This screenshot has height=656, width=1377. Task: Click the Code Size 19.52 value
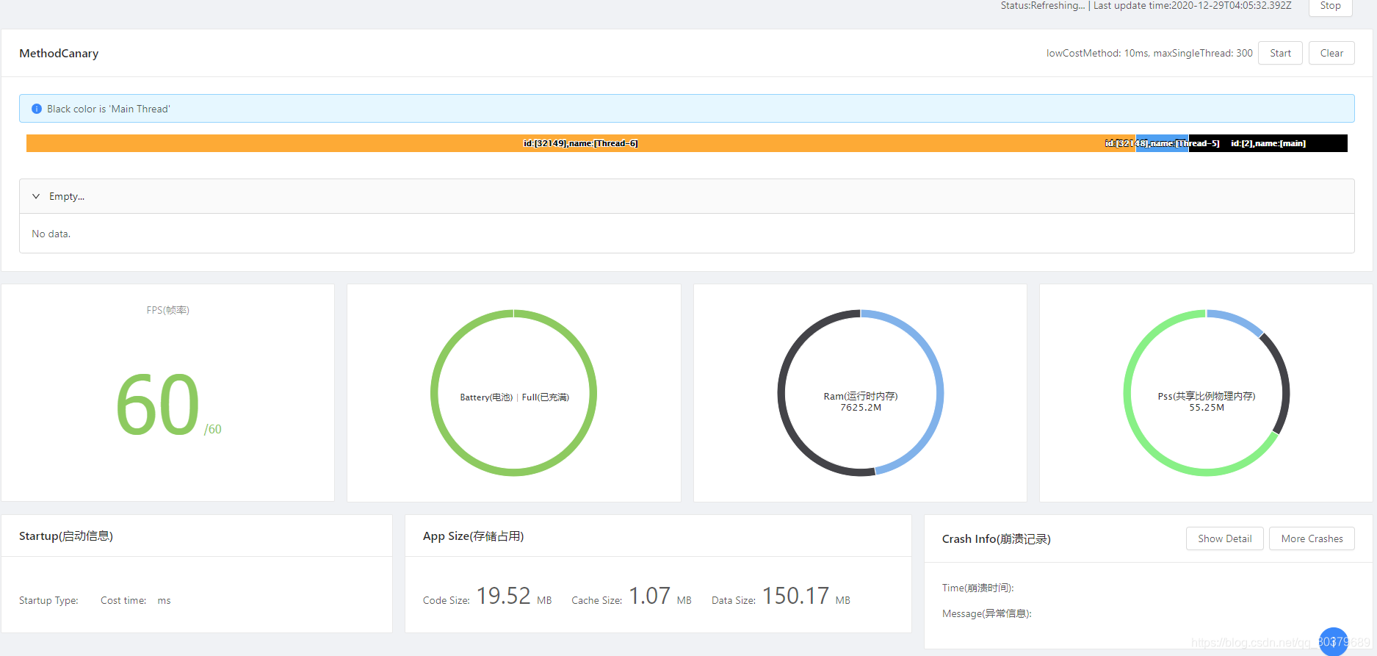503,596
